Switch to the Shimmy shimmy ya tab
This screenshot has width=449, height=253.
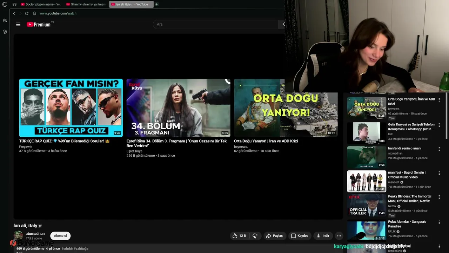click(86, 4)
